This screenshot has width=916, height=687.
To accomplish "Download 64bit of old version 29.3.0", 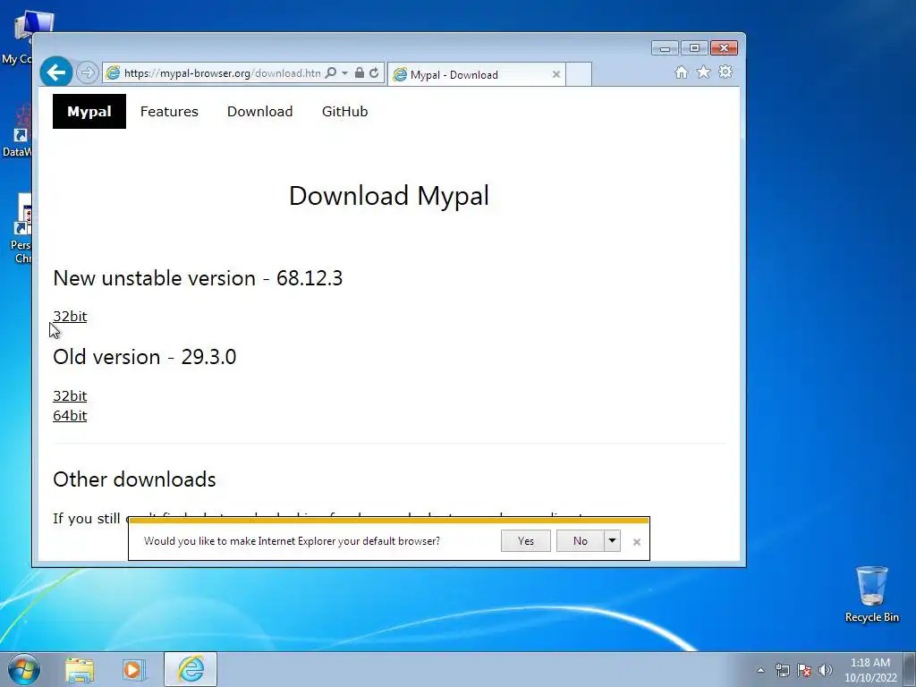I will point(70,415).
